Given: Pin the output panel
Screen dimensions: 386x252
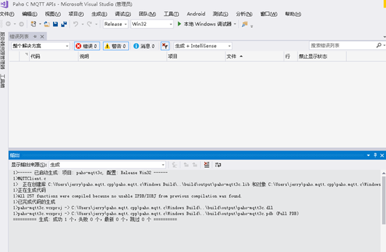Looking at the screenshot, I should tap(375, 155).
